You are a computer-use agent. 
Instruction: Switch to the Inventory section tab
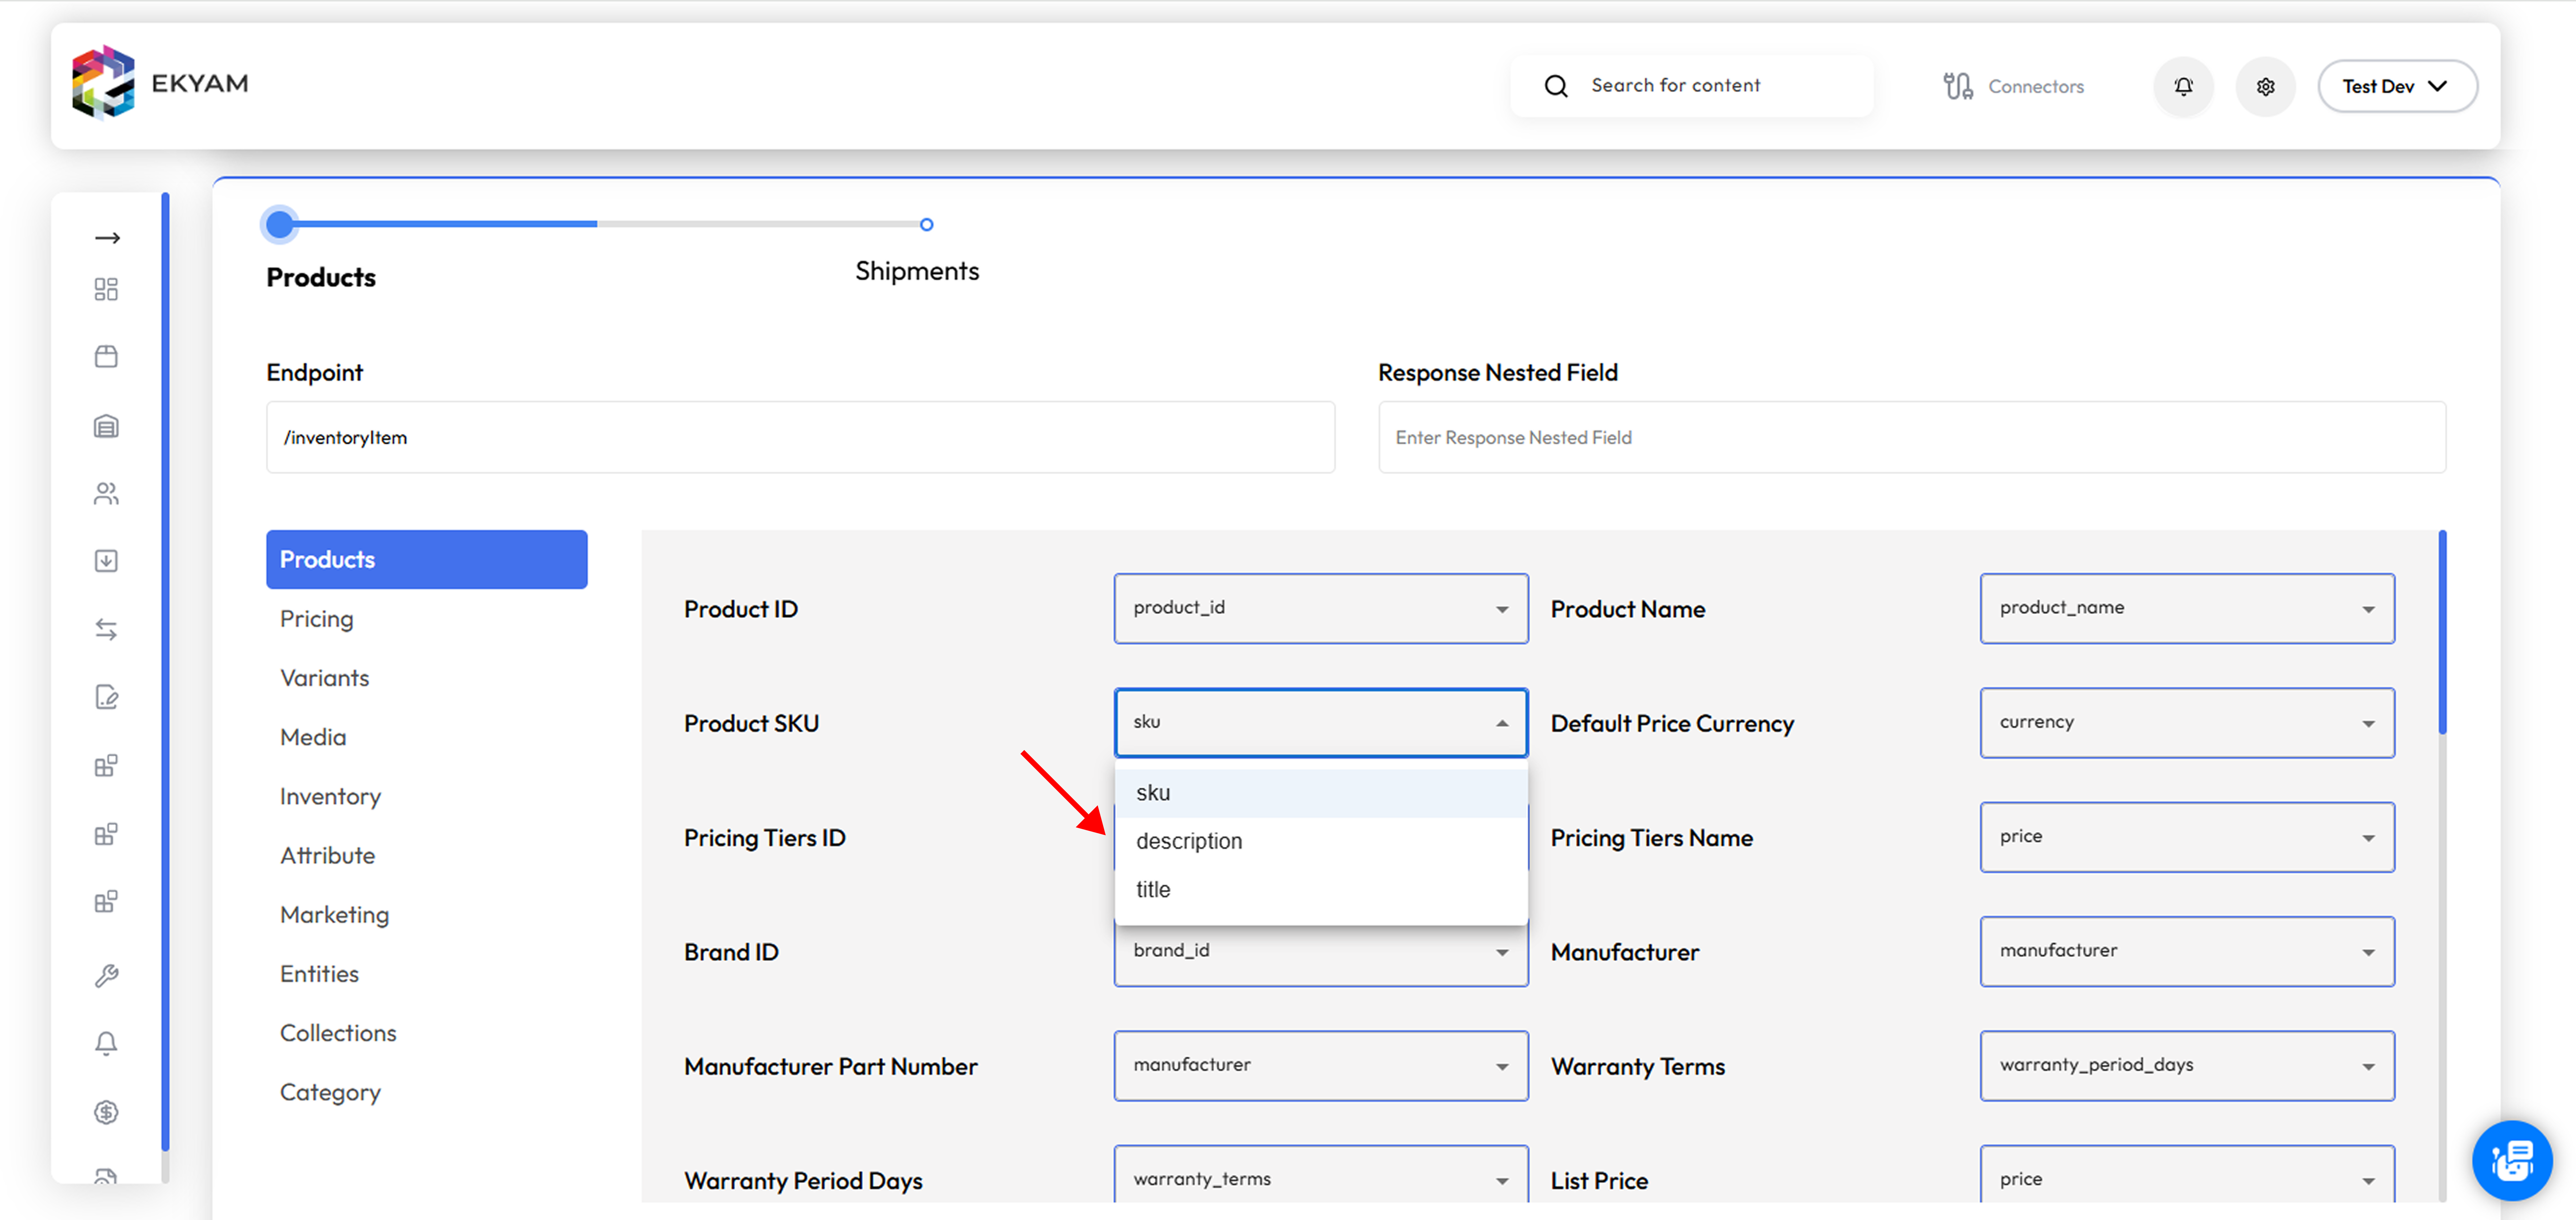tap(330, 796)
